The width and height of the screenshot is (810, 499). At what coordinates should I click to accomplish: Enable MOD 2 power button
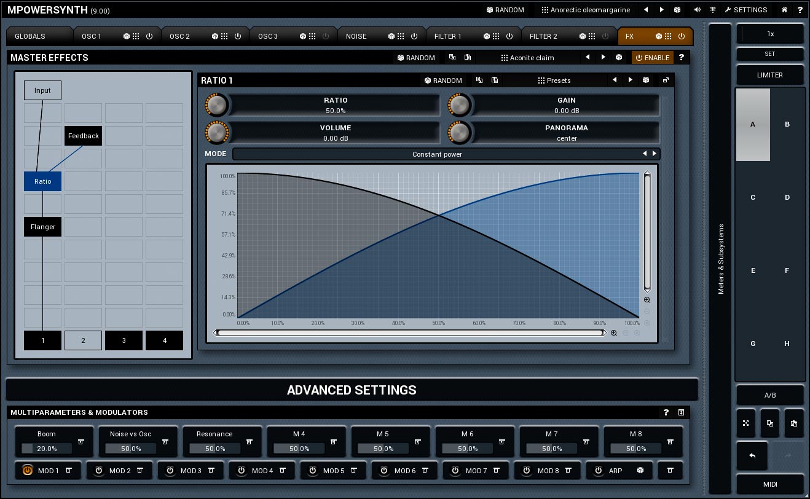(x=98, y=471)
